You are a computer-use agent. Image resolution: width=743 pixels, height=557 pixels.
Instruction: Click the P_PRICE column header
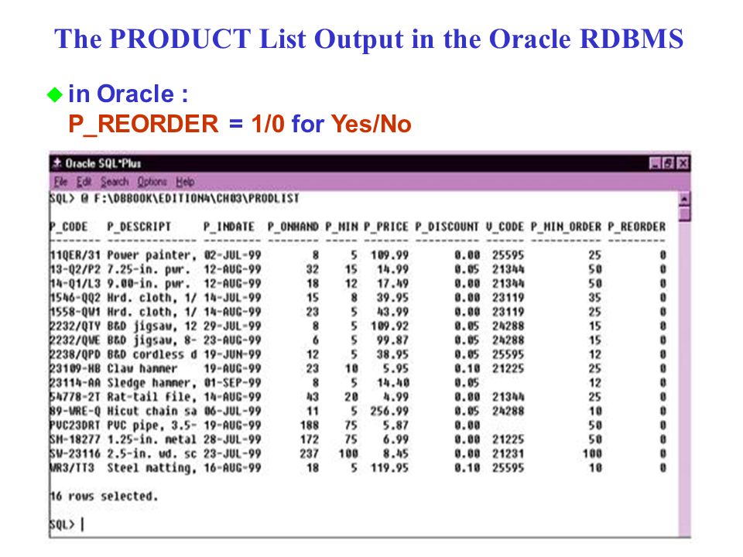385,227
